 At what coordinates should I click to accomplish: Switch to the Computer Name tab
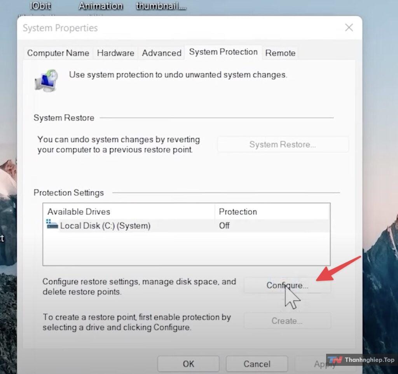58,53
